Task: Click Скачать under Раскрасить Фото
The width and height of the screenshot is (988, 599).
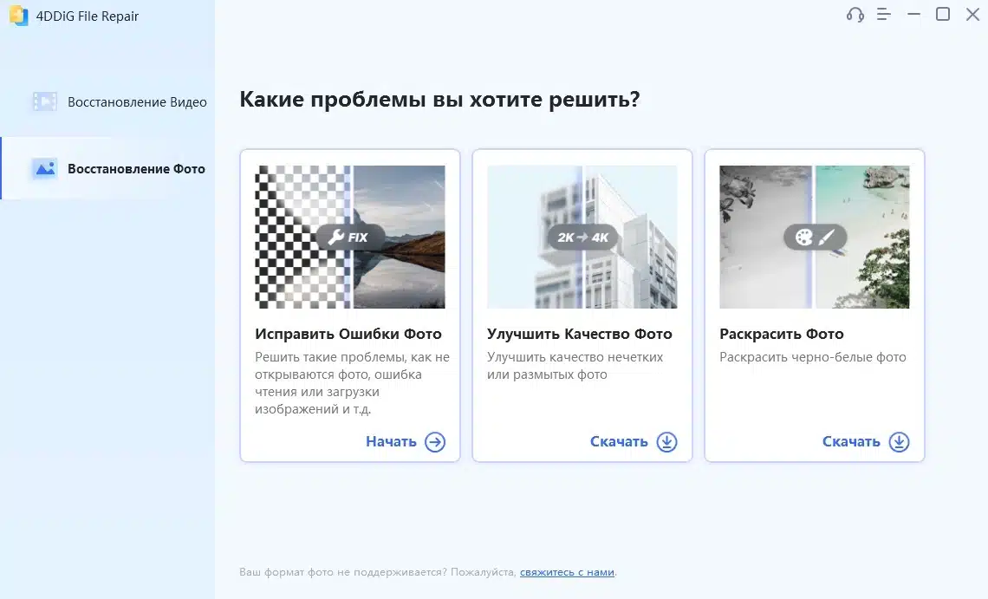Action: [x=852, y=440]
